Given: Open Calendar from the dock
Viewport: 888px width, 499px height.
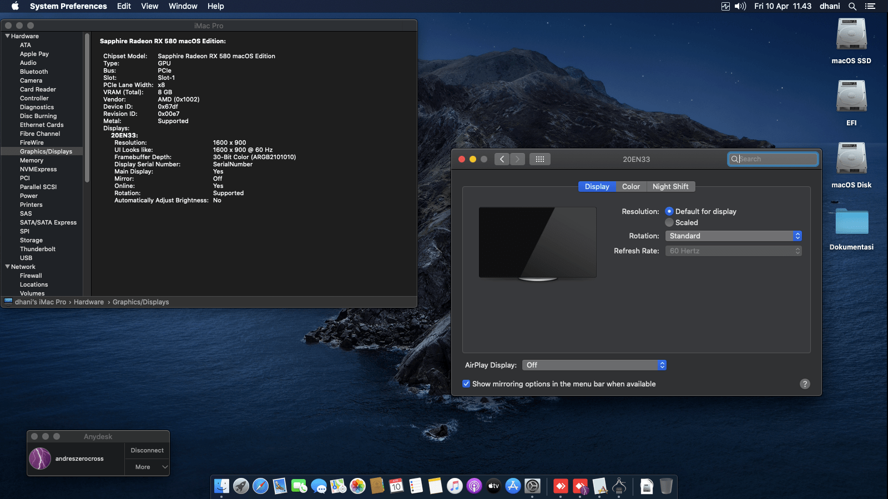Looking at the screenshot, I should coord(396,486).
